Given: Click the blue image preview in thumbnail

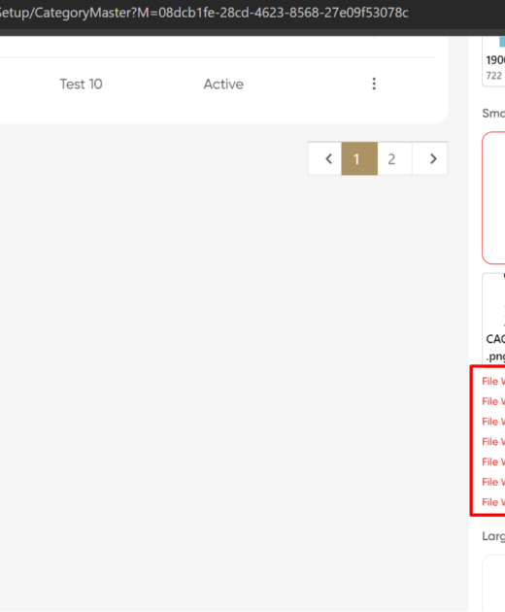Looking at the screenshot, I should [x=502, y=42].
